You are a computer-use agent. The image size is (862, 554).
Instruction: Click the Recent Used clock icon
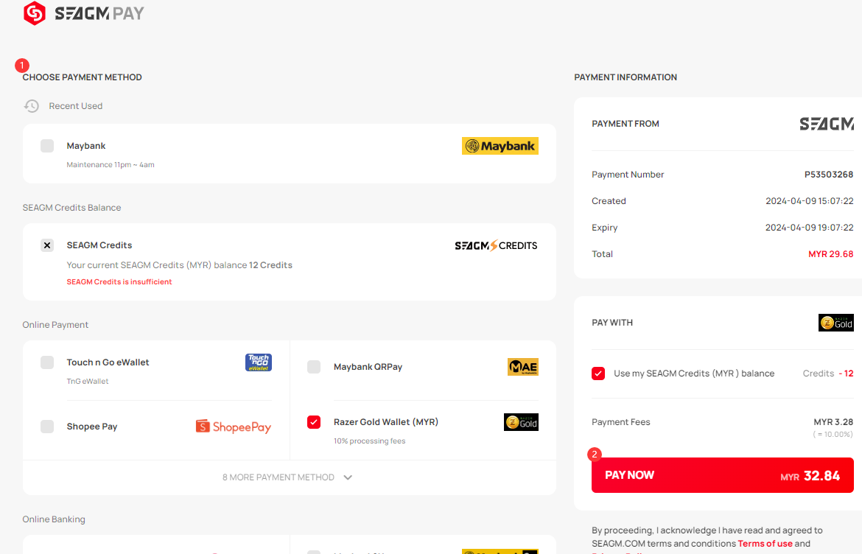pos(32,106)
